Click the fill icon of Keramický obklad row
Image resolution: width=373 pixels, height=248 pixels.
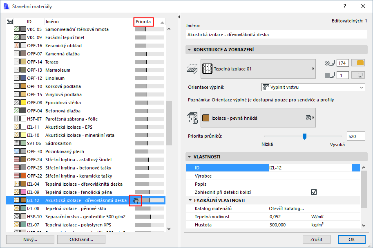coord(17,46)
